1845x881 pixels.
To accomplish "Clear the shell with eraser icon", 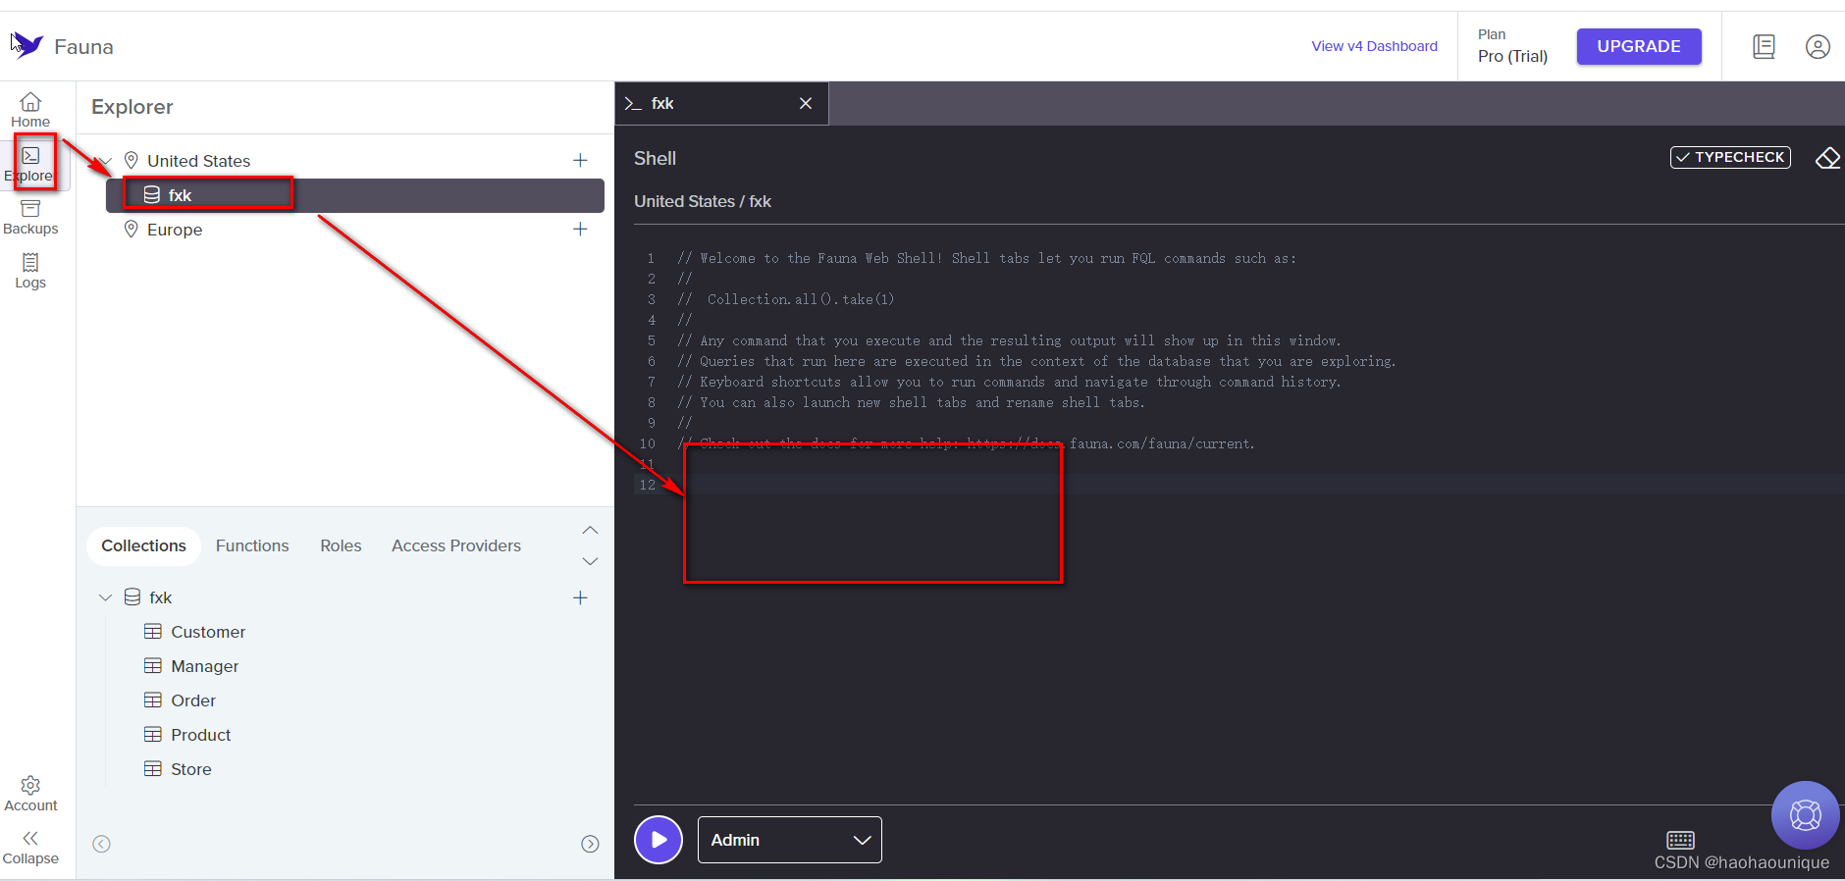I will 1827,158.
